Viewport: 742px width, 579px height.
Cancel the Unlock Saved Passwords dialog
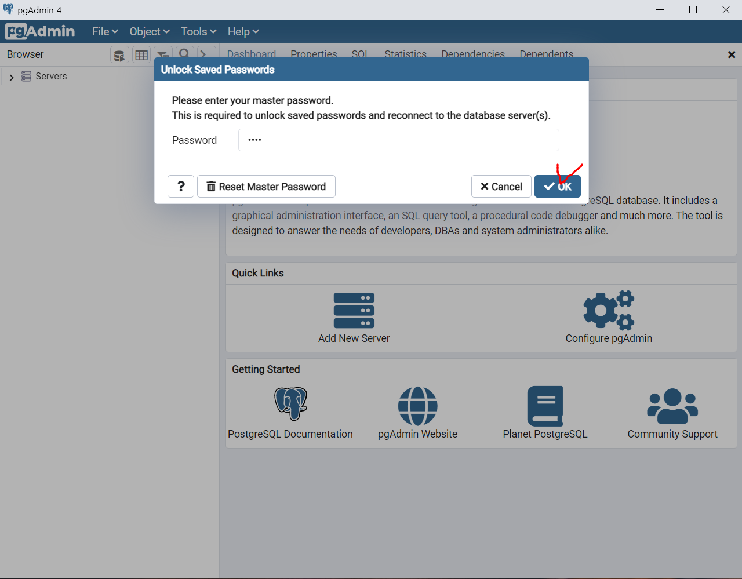501,187
